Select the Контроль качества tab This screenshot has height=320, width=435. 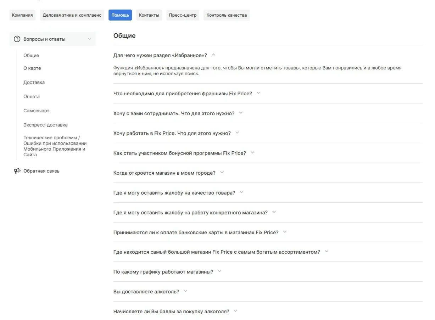coord(227,15)
